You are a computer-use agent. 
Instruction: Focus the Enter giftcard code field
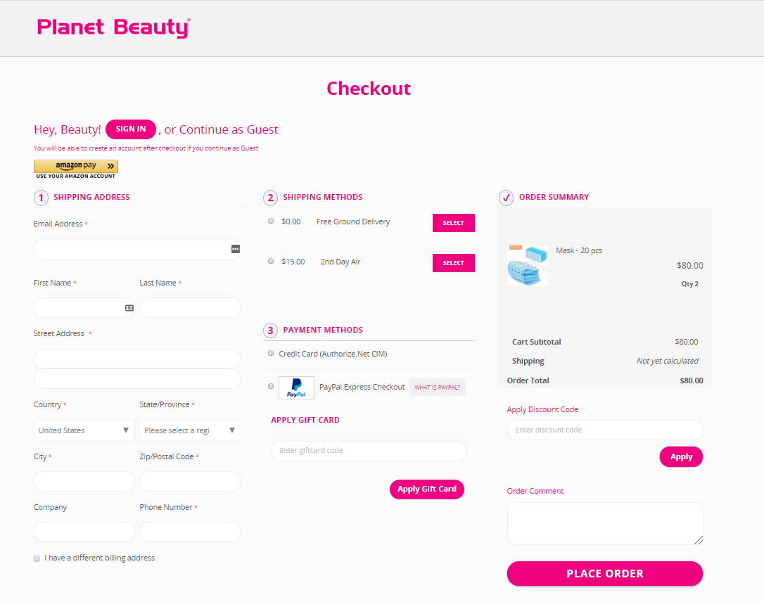(x=369, y=451)
